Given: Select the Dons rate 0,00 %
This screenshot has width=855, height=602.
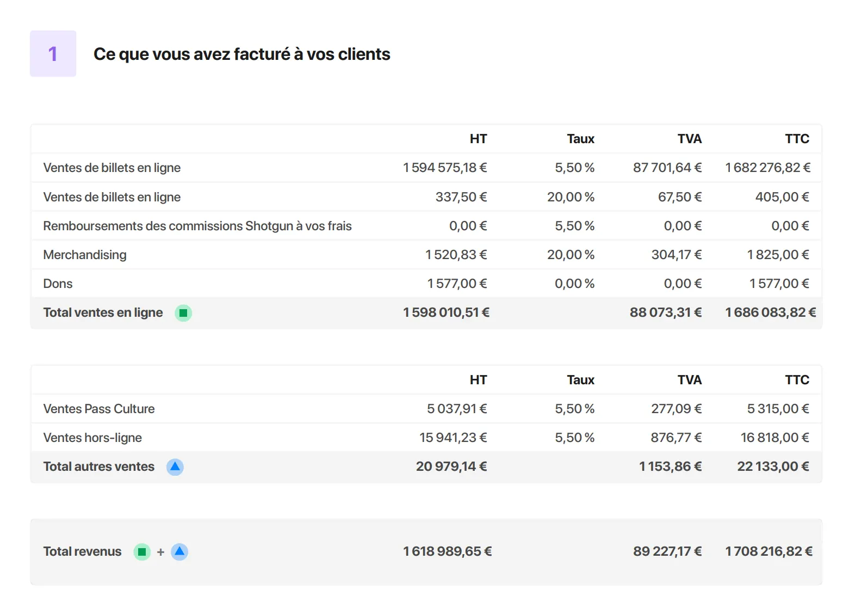Looking at the screenshot, I should 574,284.
